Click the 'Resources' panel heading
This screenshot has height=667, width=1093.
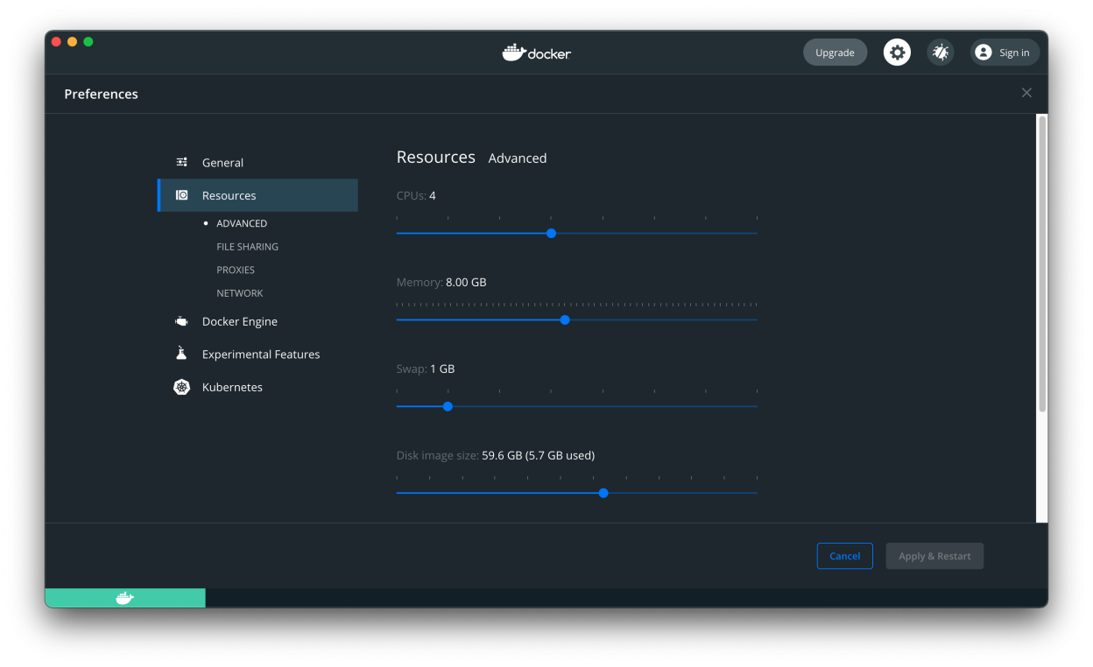436,157
